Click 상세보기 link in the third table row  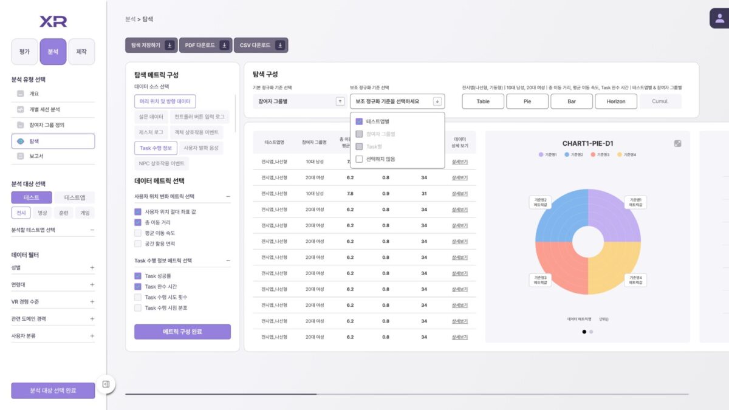pos(460,194)
